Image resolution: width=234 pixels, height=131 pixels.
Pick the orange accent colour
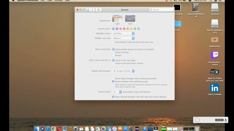pos(128,29)
